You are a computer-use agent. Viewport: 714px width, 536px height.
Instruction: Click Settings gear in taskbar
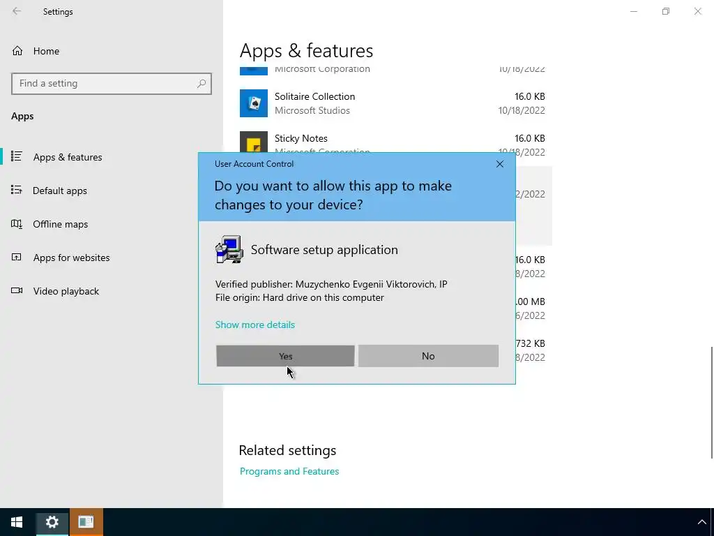click(52, 522)
